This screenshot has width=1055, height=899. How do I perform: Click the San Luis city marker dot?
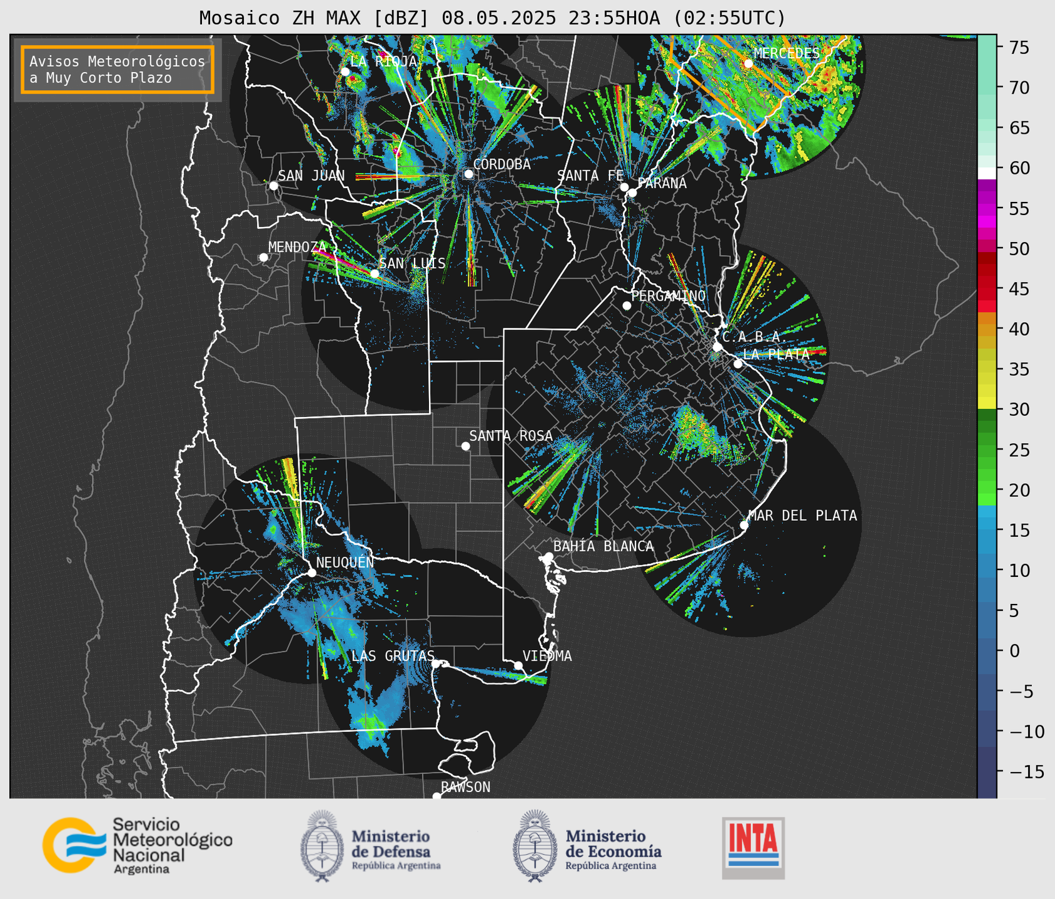click(375, 274)
